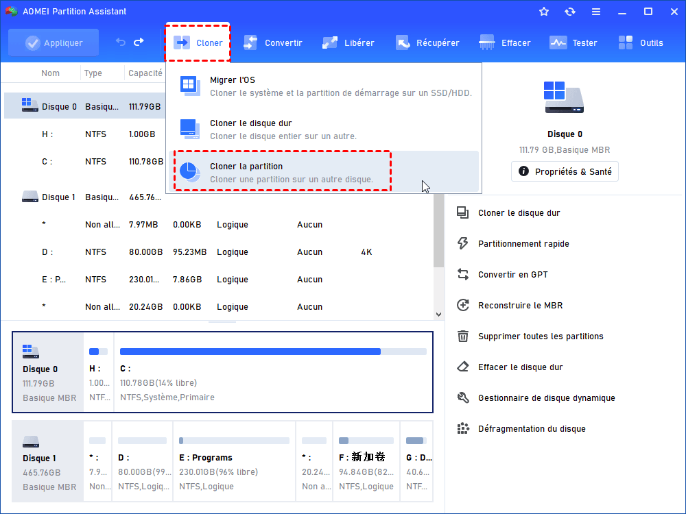Click Convertir en GPT option
686x514 pixels.
pos(512,275)
